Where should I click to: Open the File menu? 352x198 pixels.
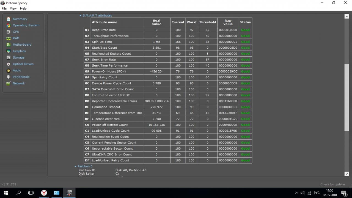[4, 9]
